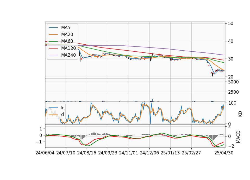Click the blue MA5 legend line
Screen dimensions: 250x180
tap(53, 28)
